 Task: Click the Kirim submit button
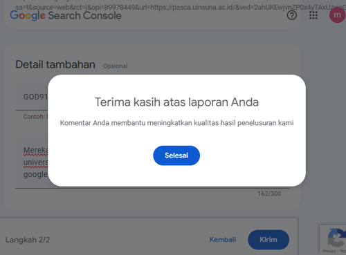pyautogui.click(x=268, y=240)
